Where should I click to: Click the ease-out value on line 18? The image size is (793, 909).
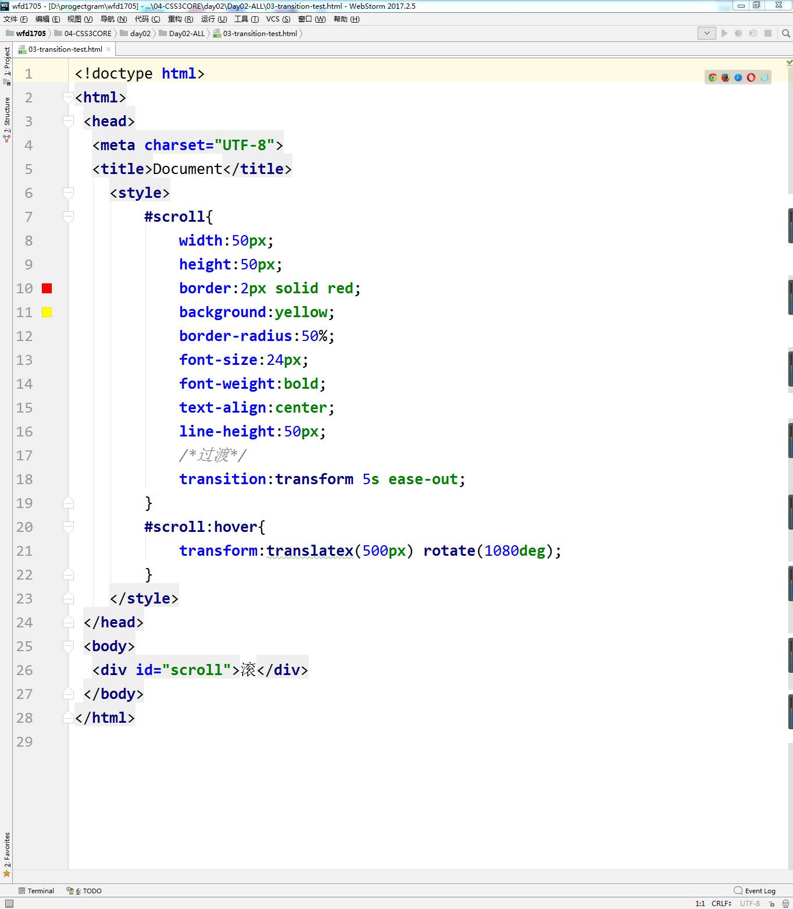[x=423, y=479]
